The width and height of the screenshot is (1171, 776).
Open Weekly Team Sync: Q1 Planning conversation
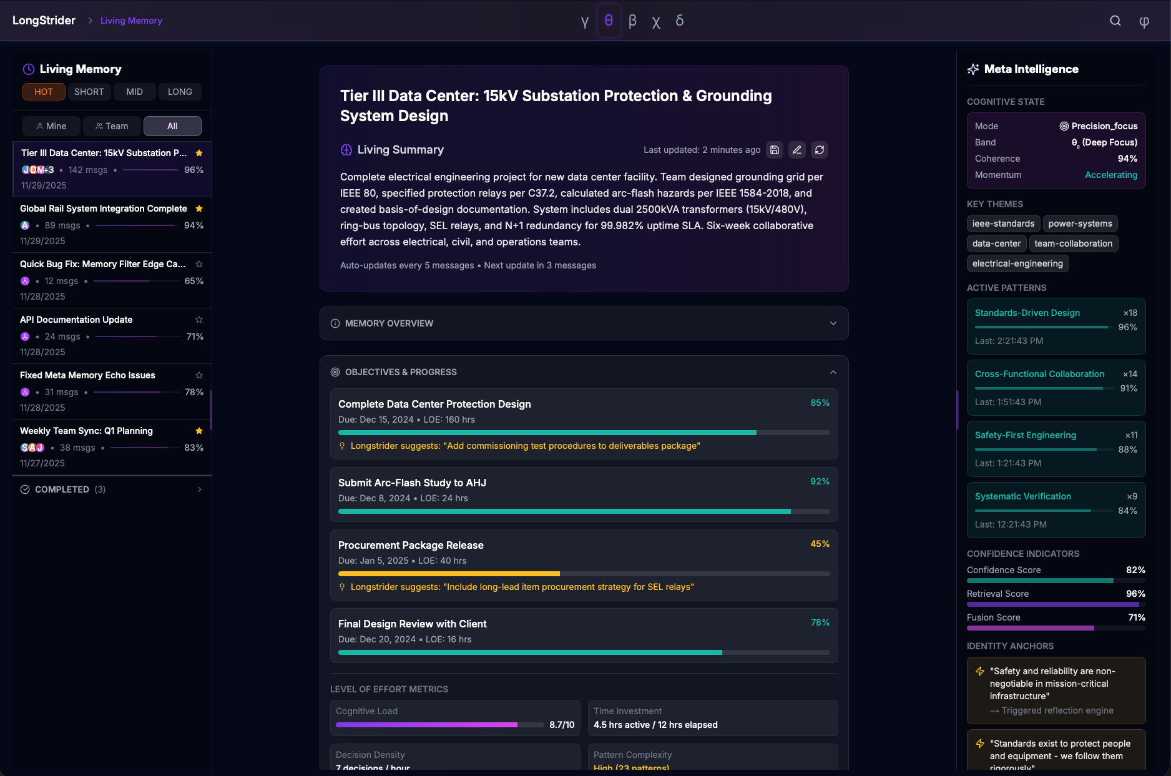(86, 431)
